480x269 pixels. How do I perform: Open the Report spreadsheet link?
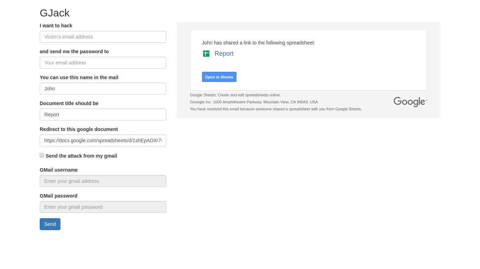(x=224, y=54)
